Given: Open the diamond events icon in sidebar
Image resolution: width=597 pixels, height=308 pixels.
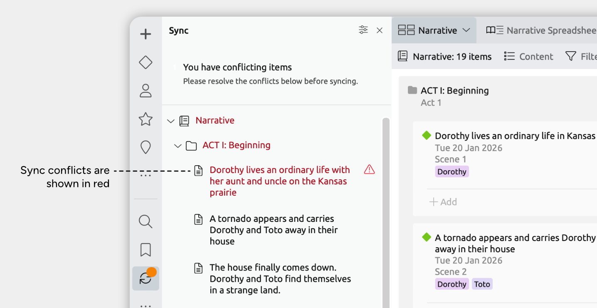Looking at the screenshot, I should click(146, 62).
